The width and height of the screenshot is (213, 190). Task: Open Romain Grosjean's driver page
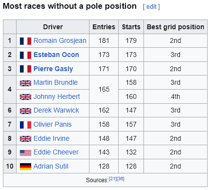(60, 40)
